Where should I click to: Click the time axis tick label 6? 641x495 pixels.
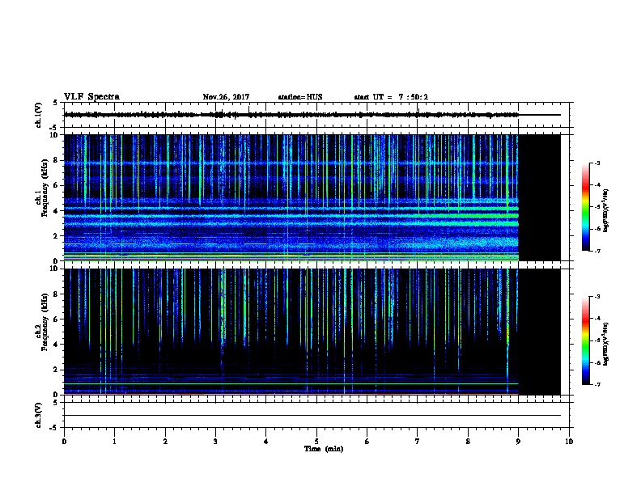(x=367, y=442)
